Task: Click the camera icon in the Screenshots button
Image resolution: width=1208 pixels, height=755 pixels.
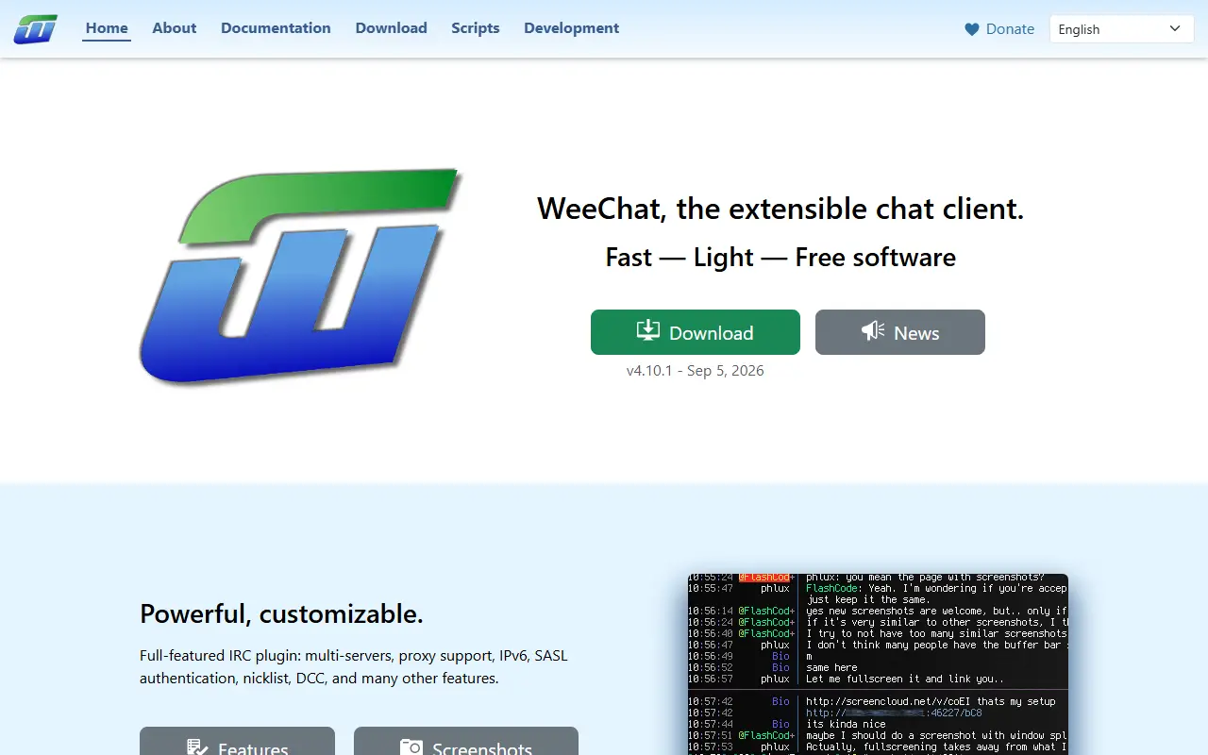Action: coord(411,747)
